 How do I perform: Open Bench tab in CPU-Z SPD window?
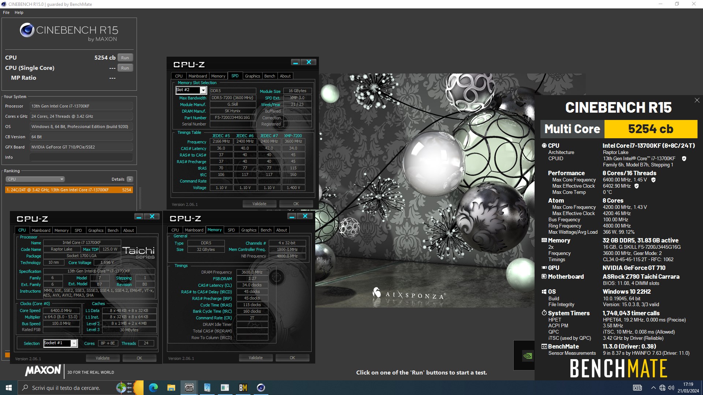click(269, 76)
